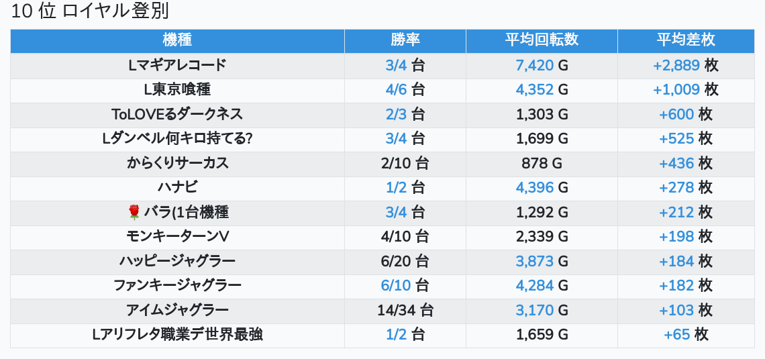Select the L東京喰種 machine name
The height and width of the screenshot is (359, 765).
click(177, 89)
